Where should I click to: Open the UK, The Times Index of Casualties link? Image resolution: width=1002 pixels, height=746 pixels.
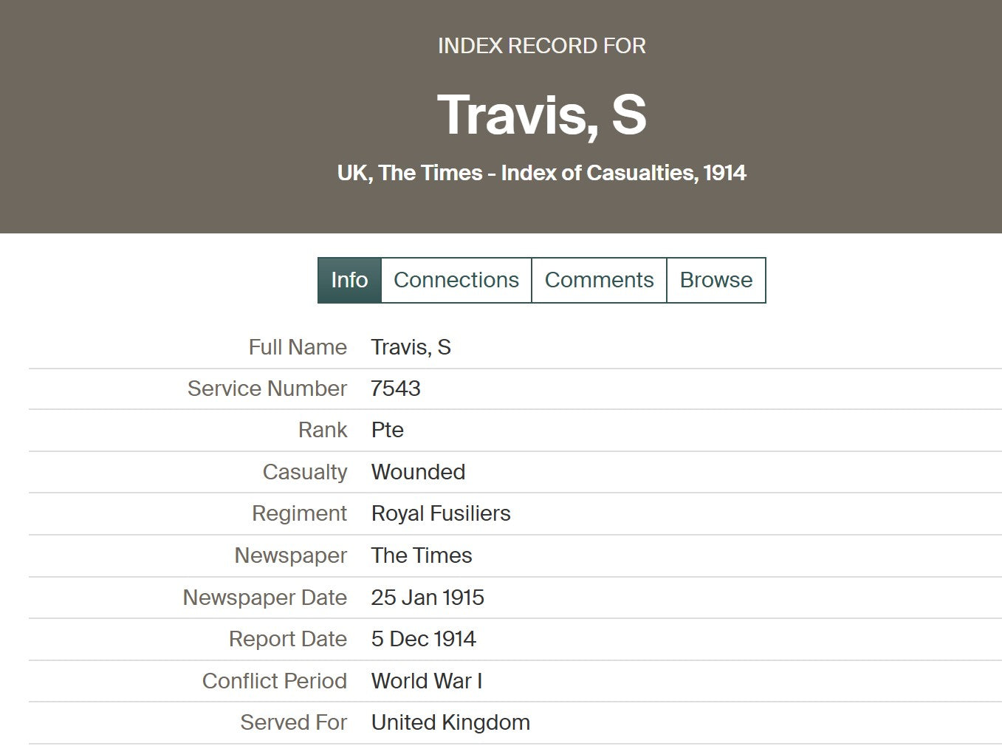(x=541, y=173)
